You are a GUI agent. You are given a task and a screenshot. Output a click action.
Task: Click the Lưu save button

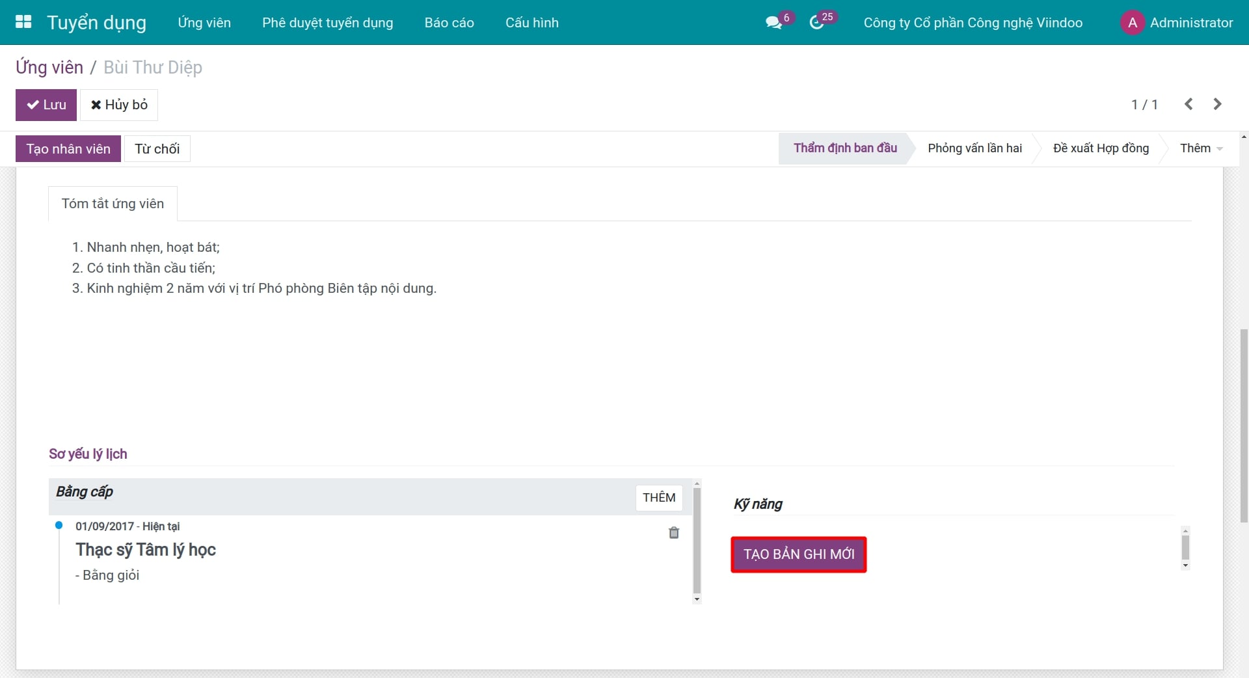[46, 105]
